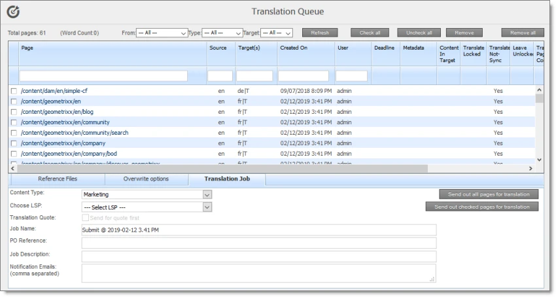Open the From language dropdown
Screen dimensions: 556x297
(162, 33)
